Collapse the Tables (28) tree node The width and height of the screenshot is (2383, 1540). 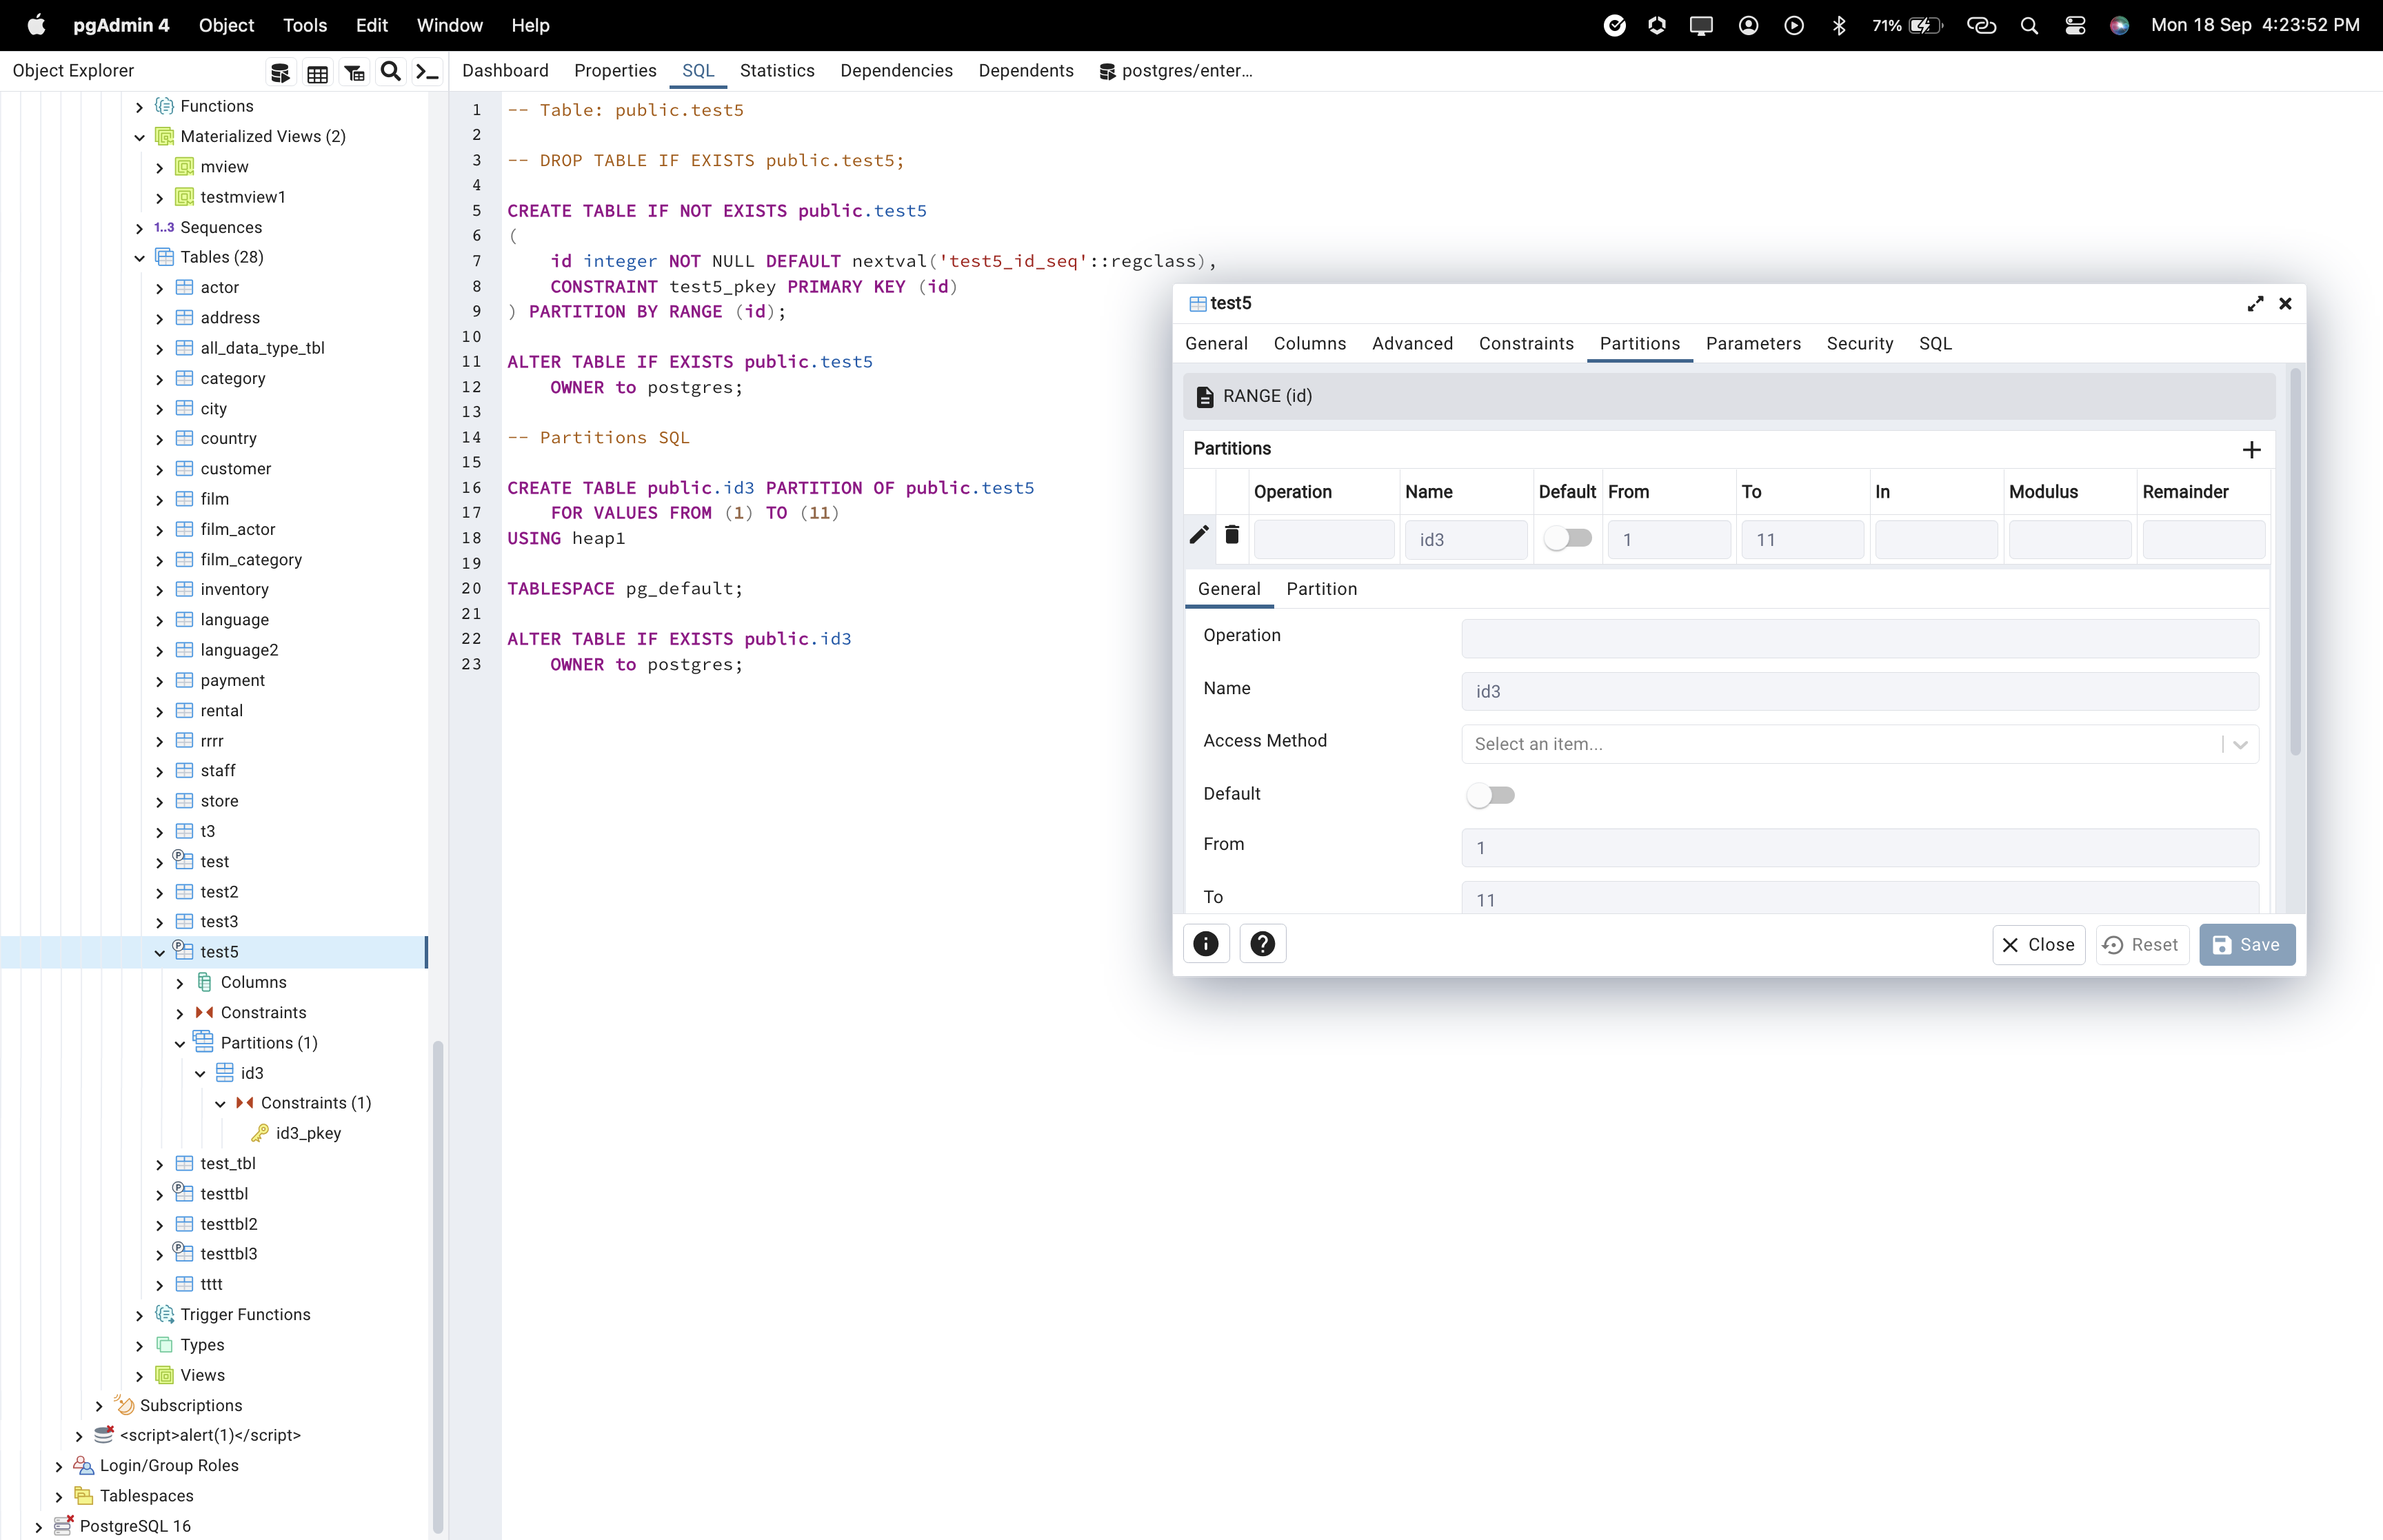coord(140,258)
